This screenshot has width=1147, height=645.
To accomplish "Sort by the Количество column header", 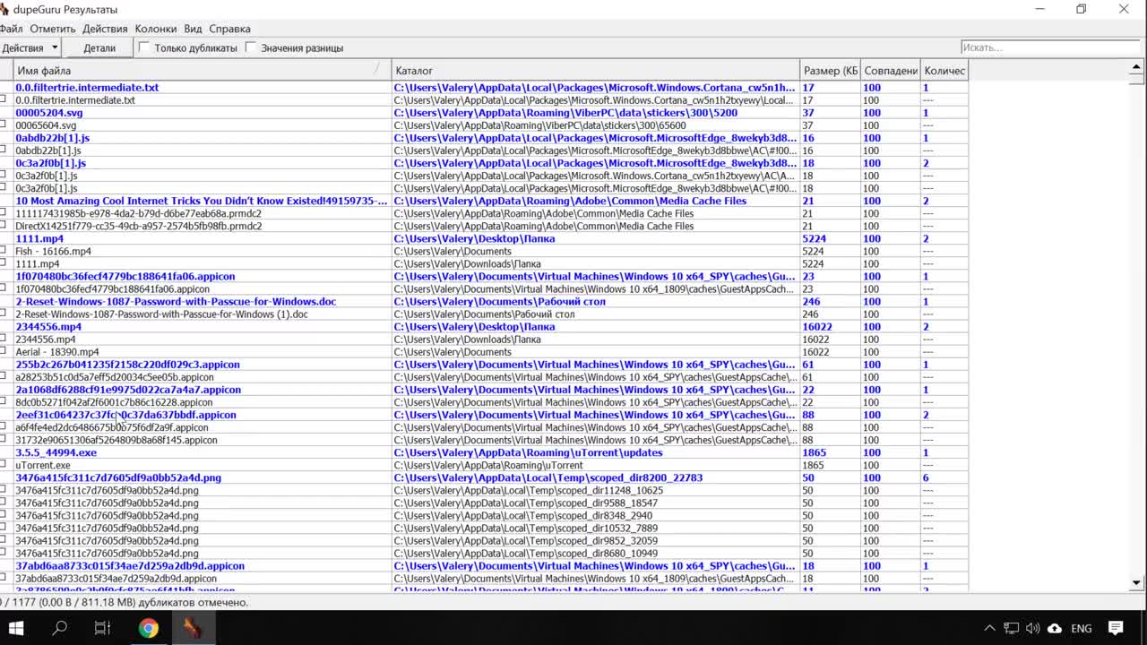I will (944, 71).
